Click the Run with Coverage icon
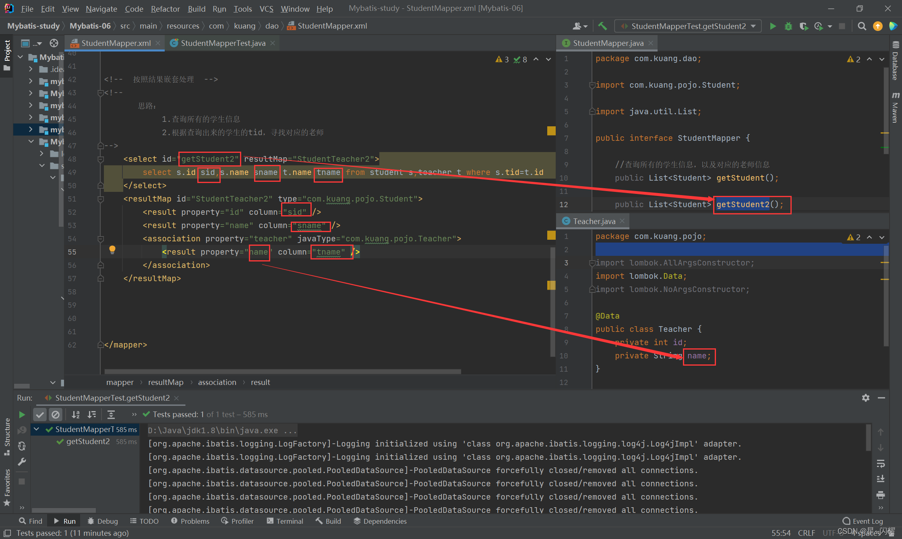This screenshot has width=902, height=539. (x=803, y=26)
